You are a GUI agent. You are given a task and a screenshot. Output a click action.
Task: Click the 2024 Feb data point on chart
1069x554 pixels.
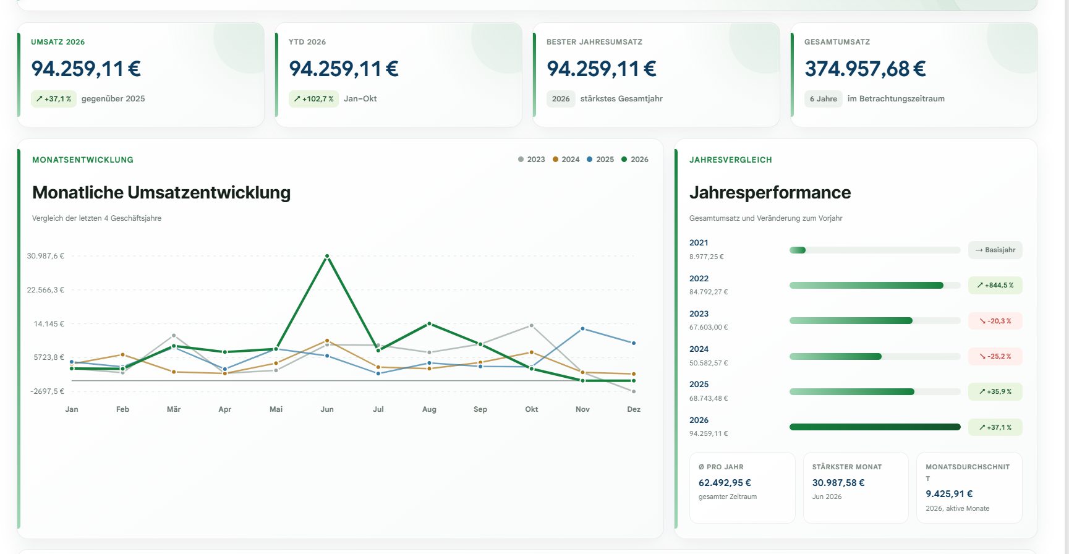pyautogui.click(x=122, y=355)
